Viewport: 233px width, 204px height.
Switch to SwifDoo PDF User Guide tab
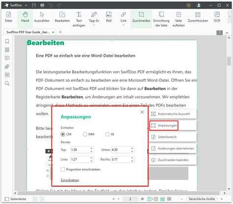pos(30,32)
